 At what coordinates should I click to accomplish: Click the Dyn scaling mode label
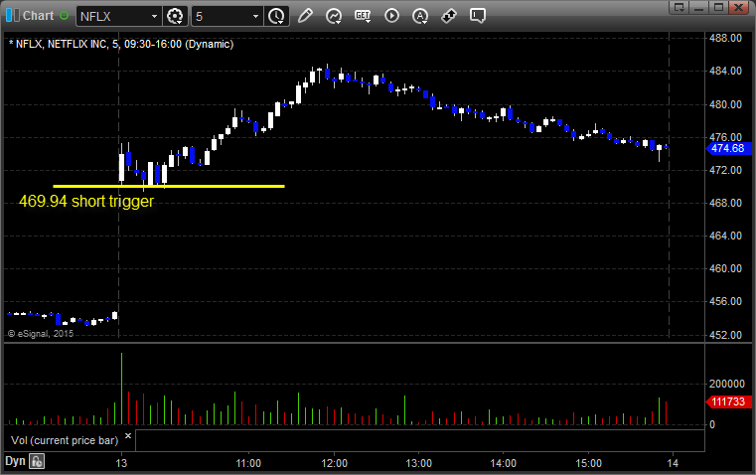(x=15, y=461)
